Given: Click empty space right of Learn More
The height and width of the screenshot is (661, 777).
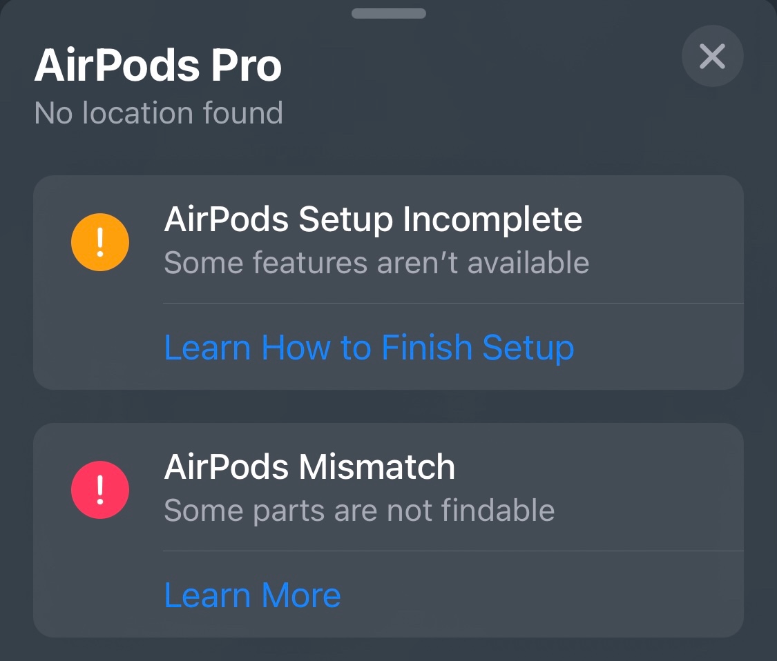Looking at the screenshot, I should 539,595.
